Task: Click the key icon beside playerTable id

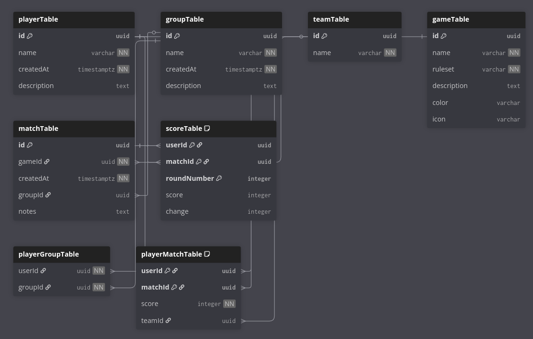Action: click(30, 36)
